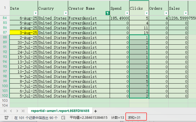This screenshot has height=122, width=196.
Task: Click the Creator Name header cell
Action: (x=89, y=8)
